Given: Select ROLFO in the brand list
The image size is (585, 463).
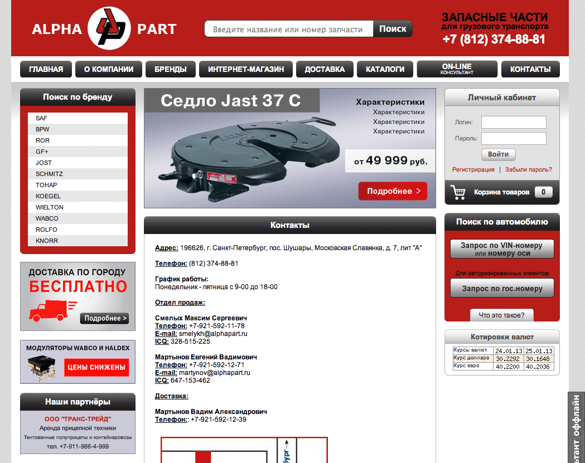Looking at the screenshot, I should [78, 230].
